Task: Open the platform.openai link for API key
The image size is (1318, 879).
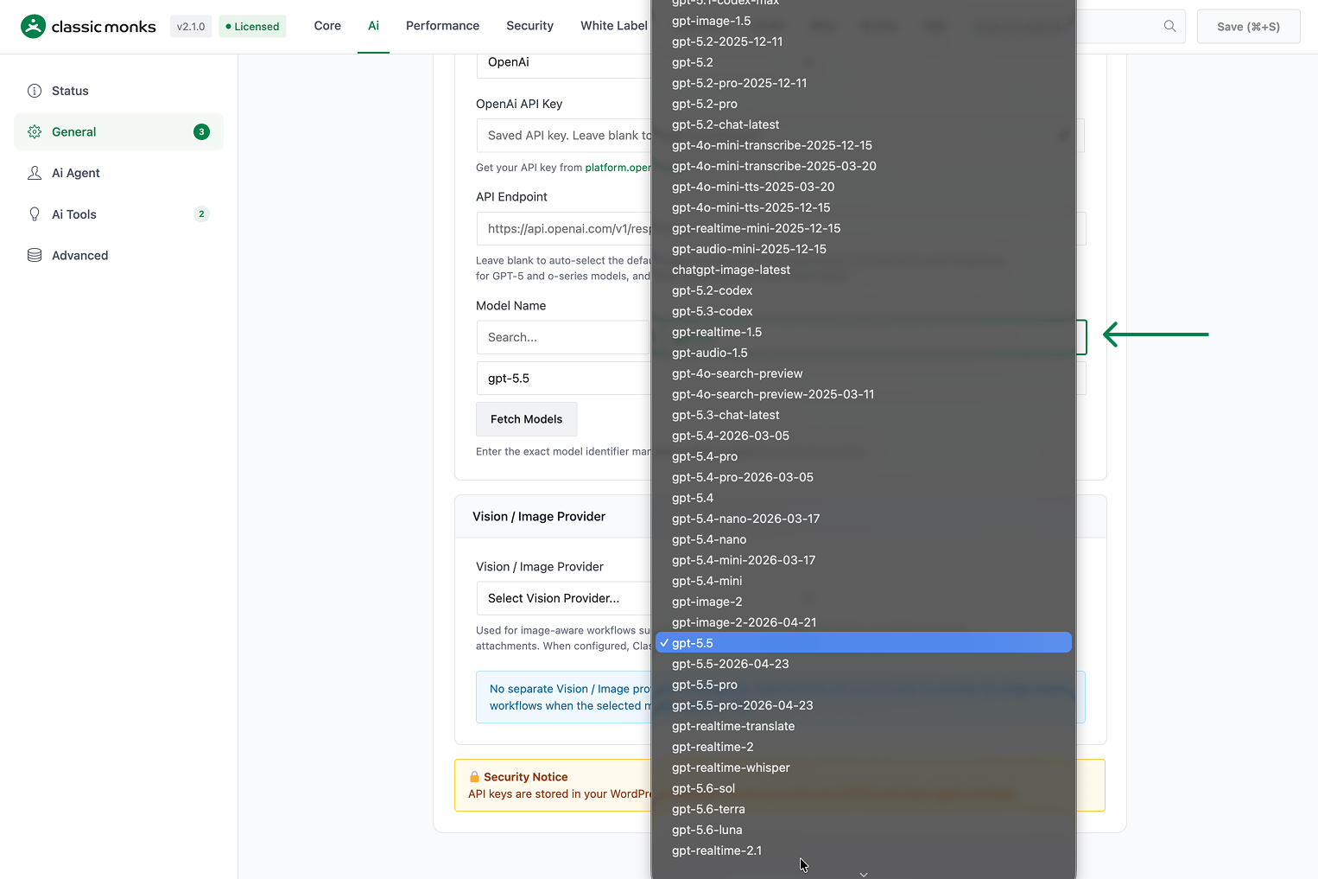Action: (x=618, y=168)
